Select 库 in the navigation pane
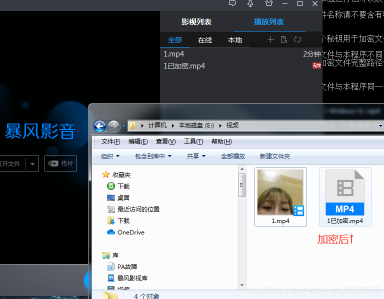The width and height of the screenshot is (384, 299). [x=115, y=255]
